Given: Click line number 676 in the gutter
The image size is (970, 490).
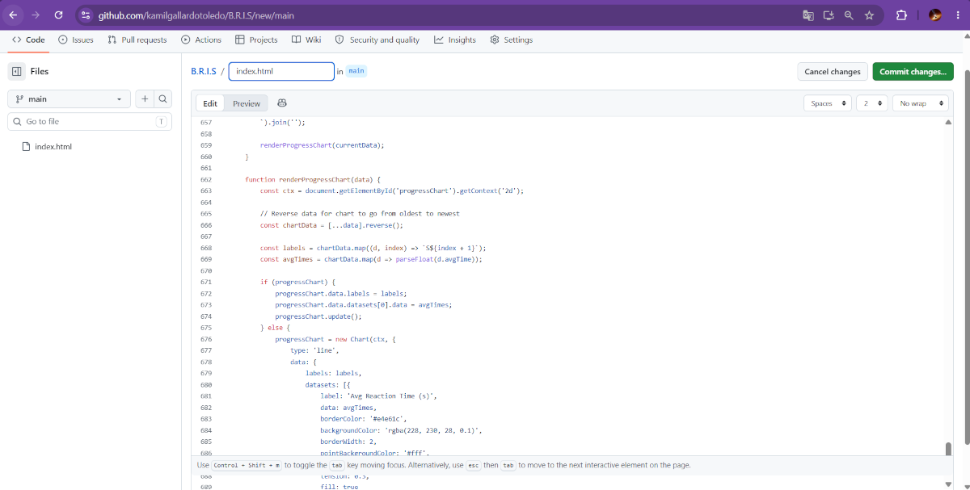Looking at the screenshot, I should pos(205,339).
